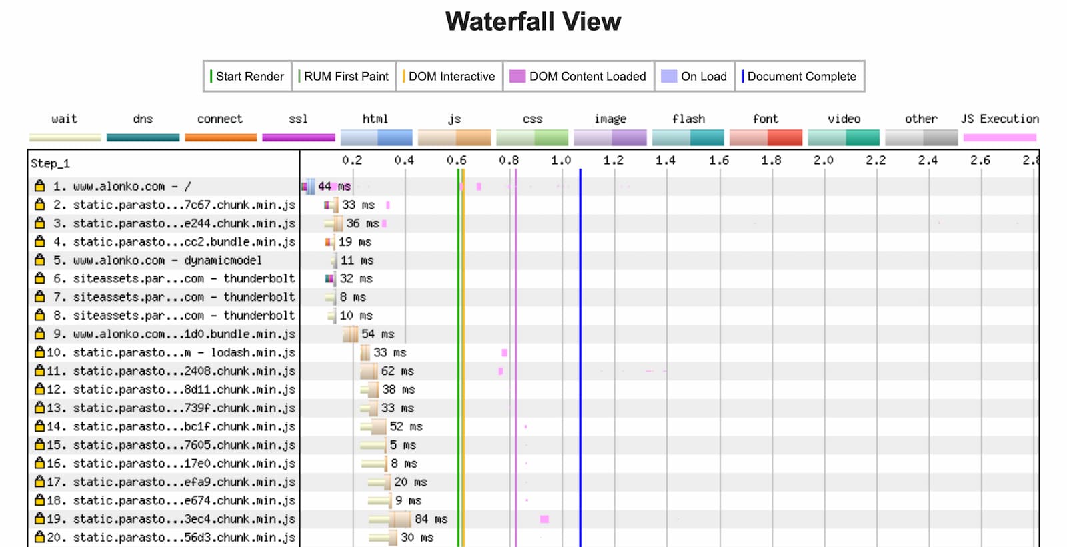The image size is (1067, 547).
Task: Click the lock icon for request 3
Action: (40, 223)
